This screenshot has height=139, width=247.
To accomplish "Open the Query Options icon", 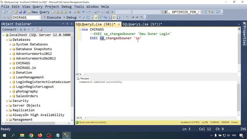I will click(92, 17).
